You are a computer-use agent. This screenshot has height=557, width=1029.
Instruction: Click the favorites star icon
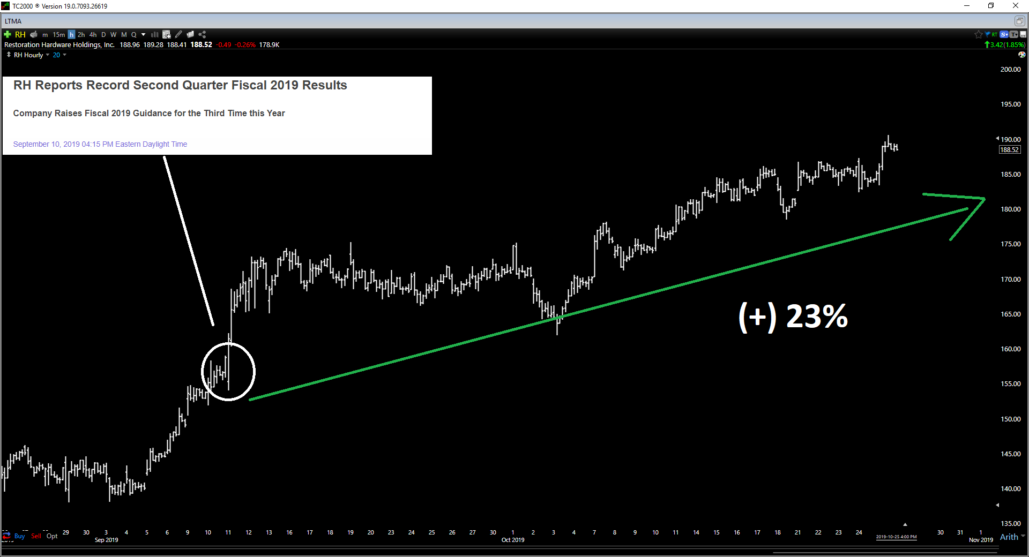pos(979,34)
